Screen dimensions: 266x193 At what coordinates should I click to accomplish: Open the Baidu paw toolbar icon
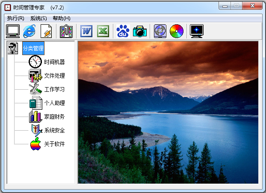tap(123, 31)
